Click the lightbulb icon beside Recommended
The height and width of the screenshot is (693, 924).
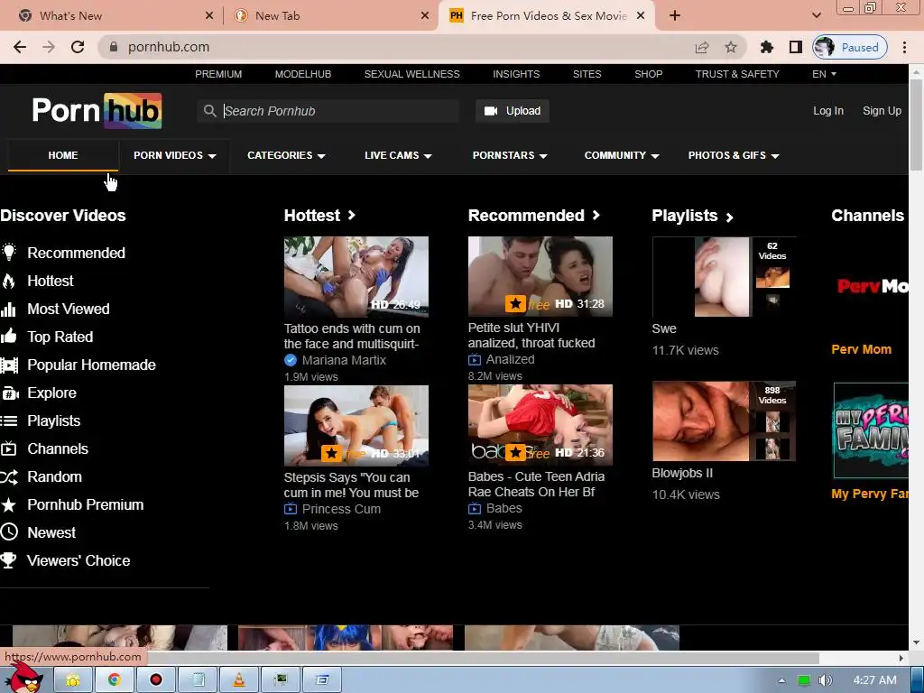click(x=9, y=253)
